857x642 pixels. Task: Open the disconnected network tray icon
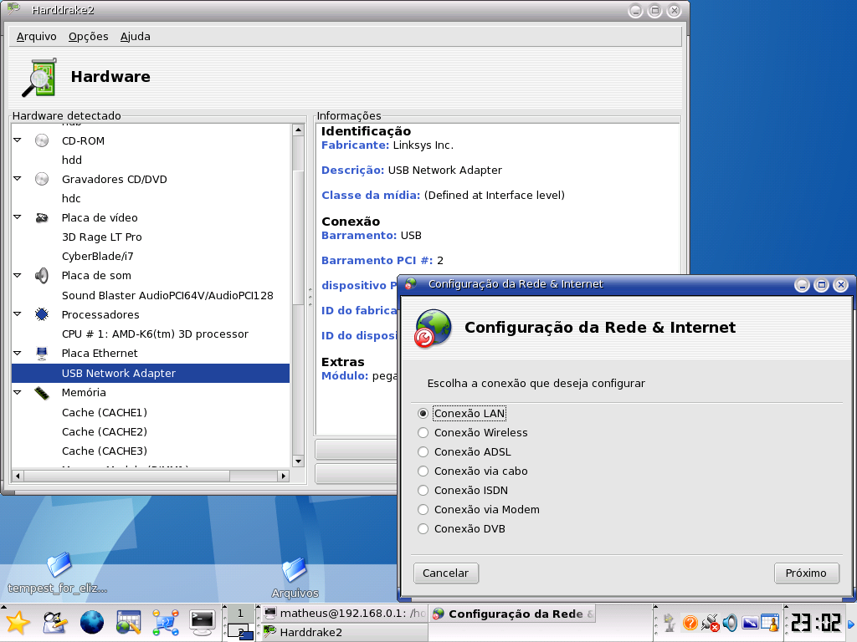(710, 623)
